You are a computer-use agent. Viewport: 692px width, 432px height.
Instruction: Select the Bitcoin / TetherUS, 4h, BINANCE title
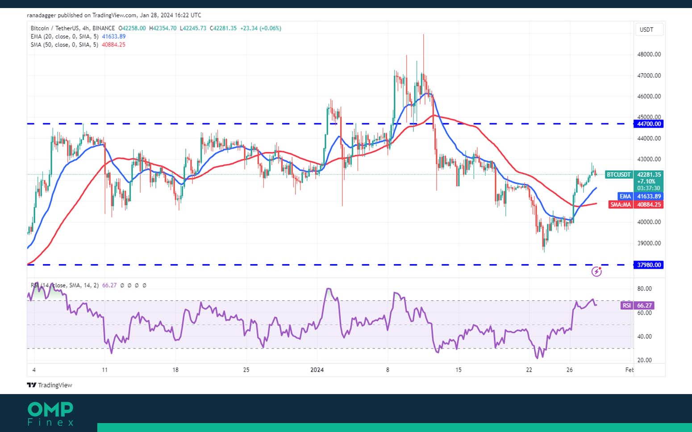[x=73, y=28]
